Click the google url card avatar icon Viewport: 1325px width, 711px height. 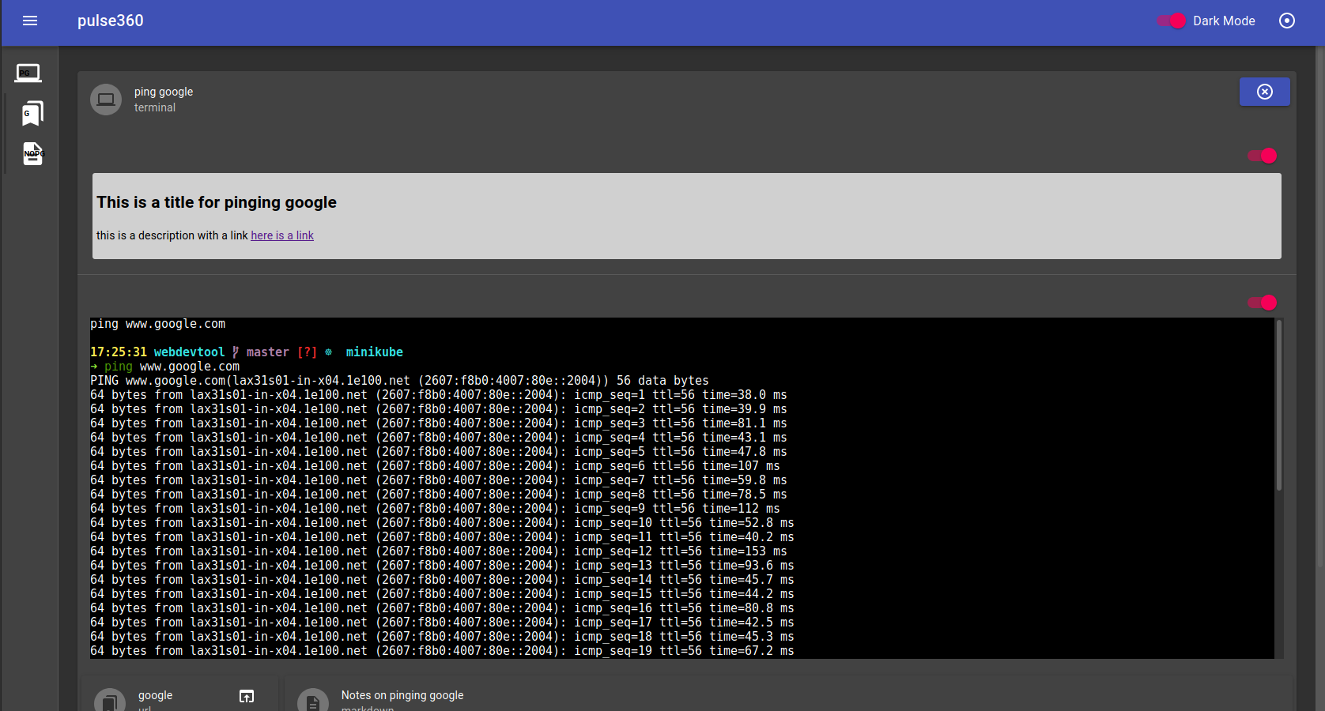(110, 700)
